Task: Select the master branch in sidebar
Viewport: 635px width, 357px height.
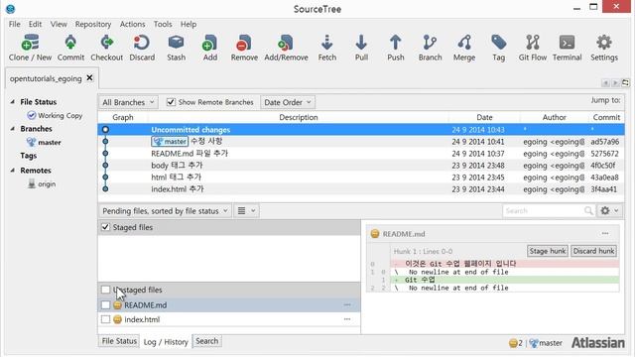Action: point(44,142)
